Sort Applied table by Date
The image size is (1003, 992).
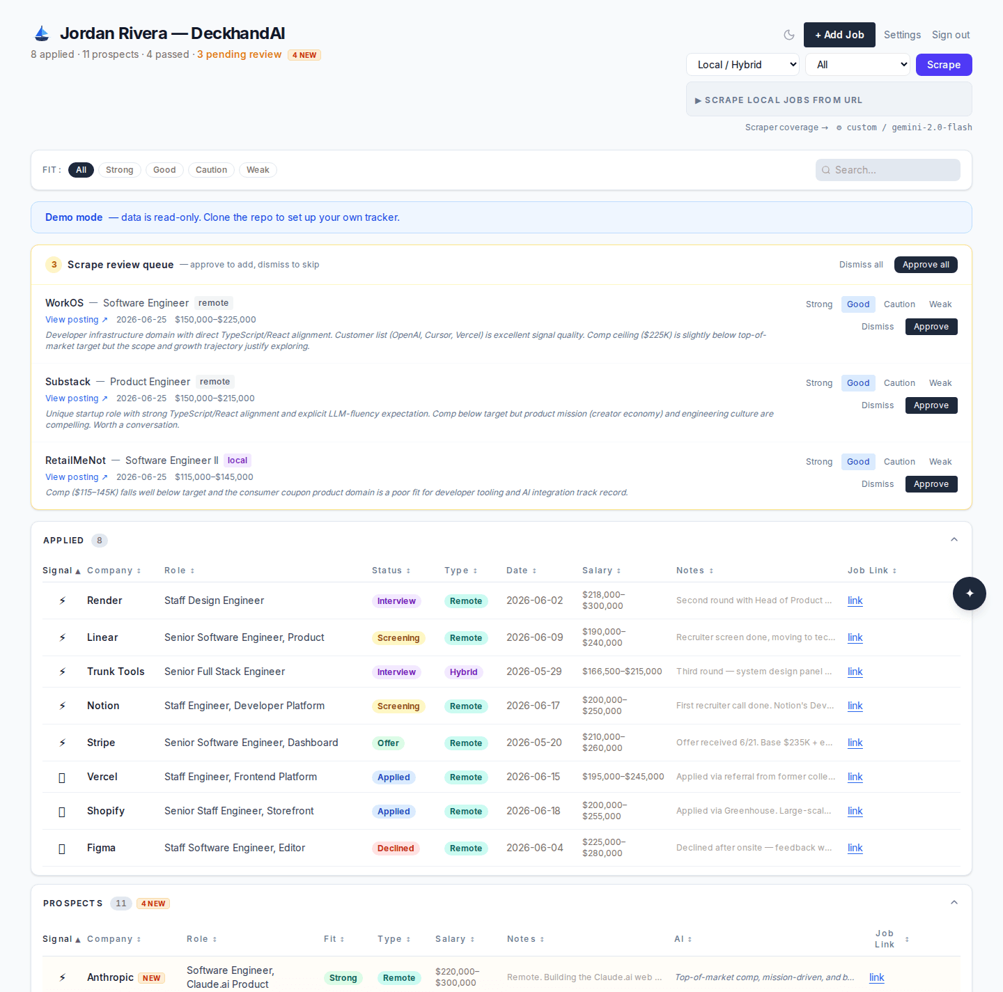(522, 571)
